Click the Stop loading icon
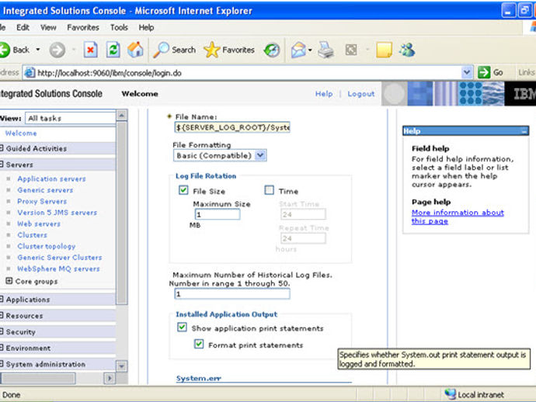 90,50
